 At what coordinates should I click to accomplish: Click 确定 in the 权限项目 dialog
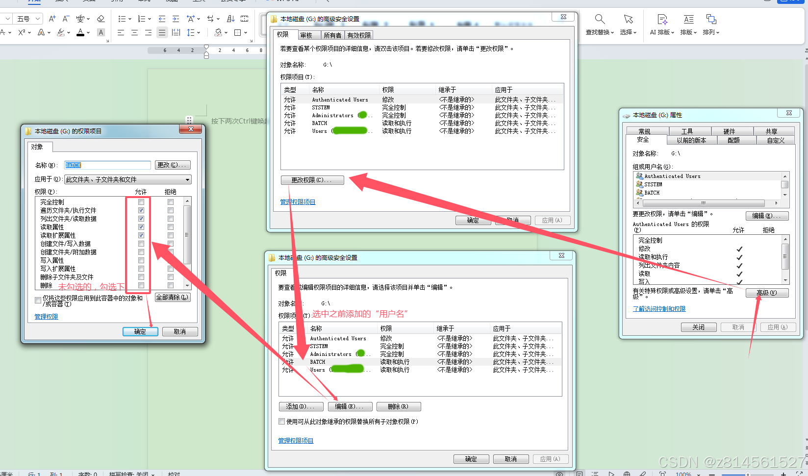pos(140,331)
